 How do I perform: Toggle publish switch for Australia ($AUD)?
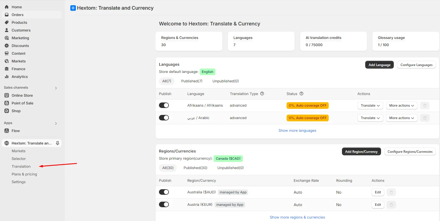point(164,192)
